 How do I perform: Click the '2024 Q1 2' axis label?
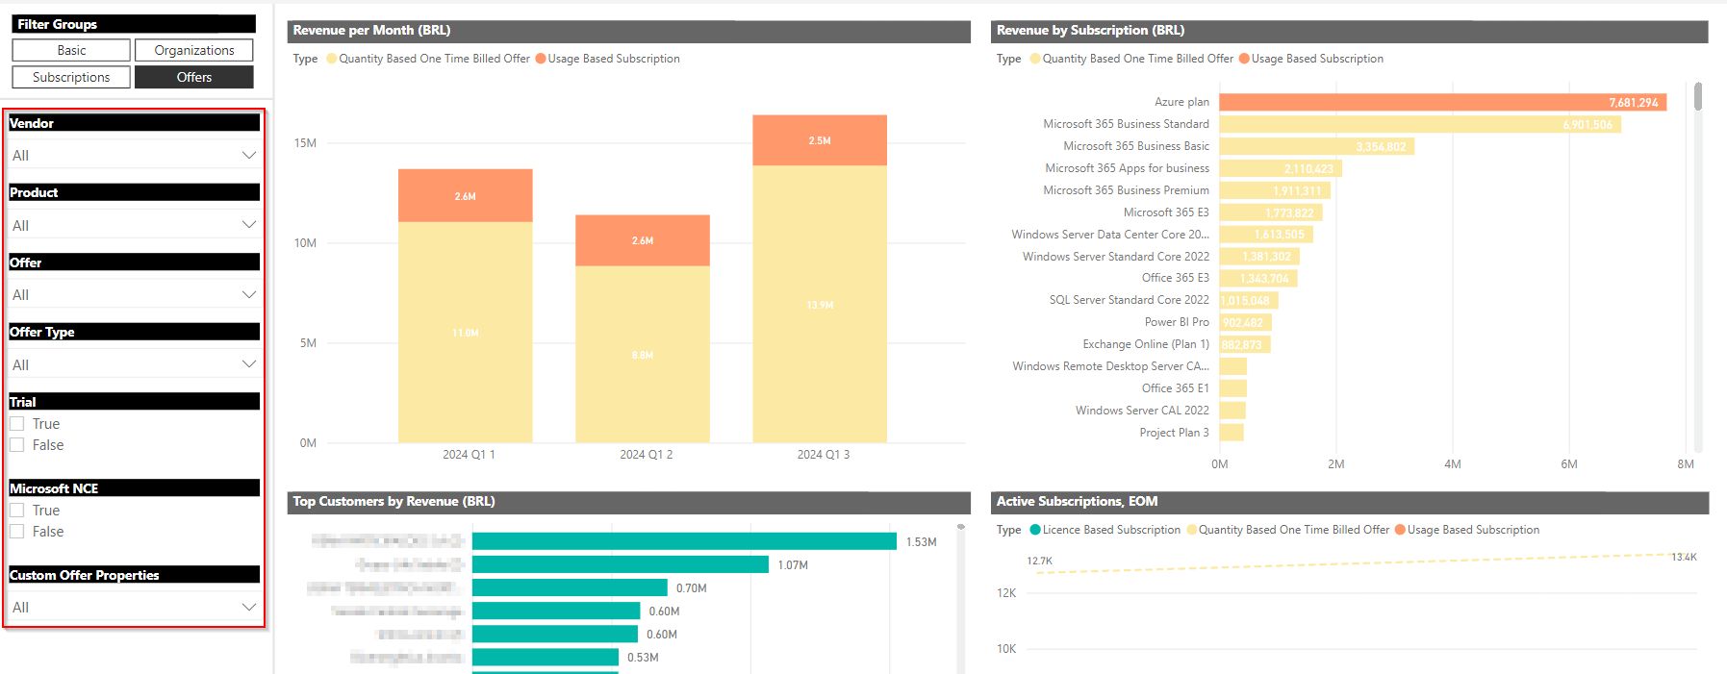(646, 455)
